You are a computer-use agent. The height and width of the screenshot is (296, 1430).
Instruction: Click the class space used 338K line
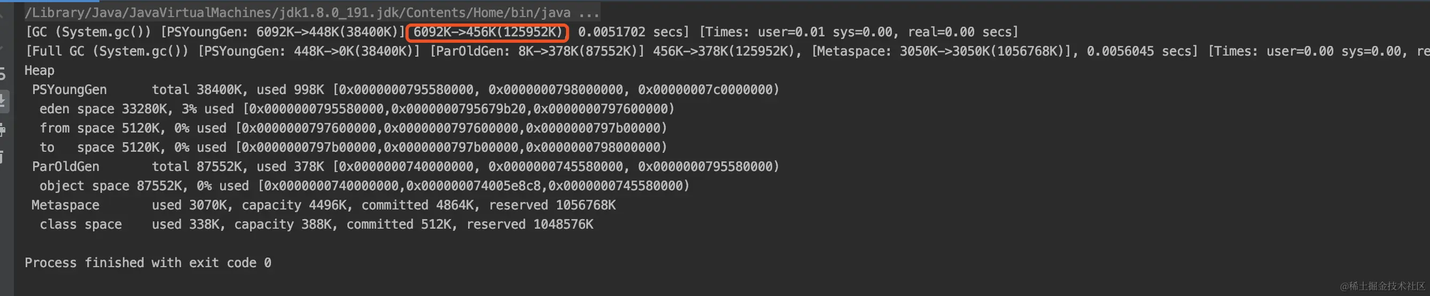point(316,224)
